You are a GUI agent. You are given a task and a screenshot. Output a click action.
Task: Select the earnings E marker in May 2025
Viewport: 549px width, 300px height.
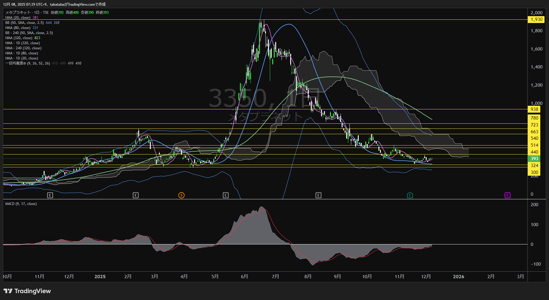(226, 195)
